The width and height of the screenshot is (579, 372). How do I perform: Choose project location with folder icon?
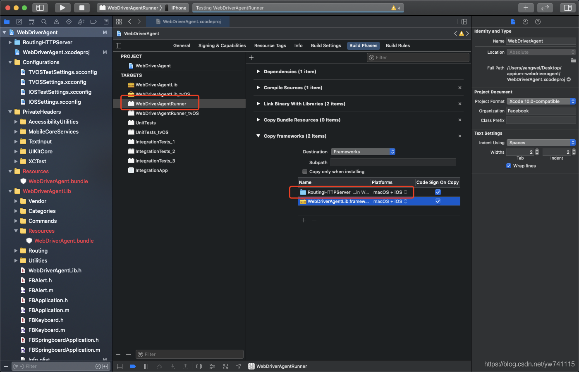tap(573, 60)
